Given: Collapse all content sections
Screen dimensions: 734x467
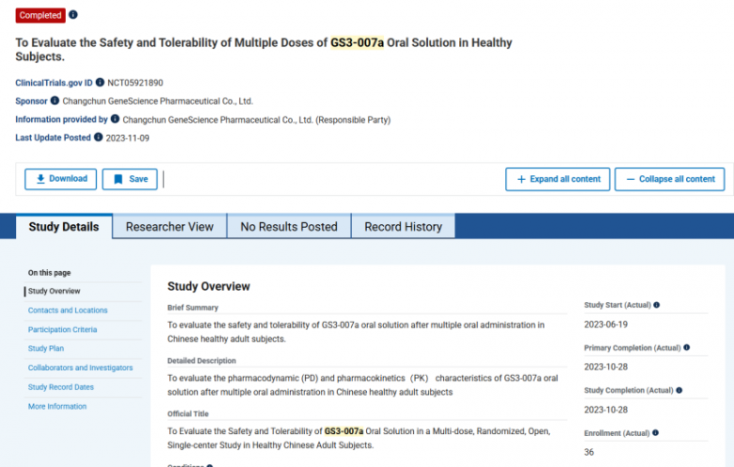Looking at the screenshot, I should (669, 179).
